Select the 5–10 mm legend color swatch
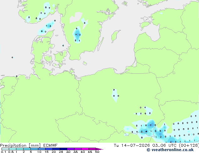This screenshot has width=199, height=153. coord(34,149)
